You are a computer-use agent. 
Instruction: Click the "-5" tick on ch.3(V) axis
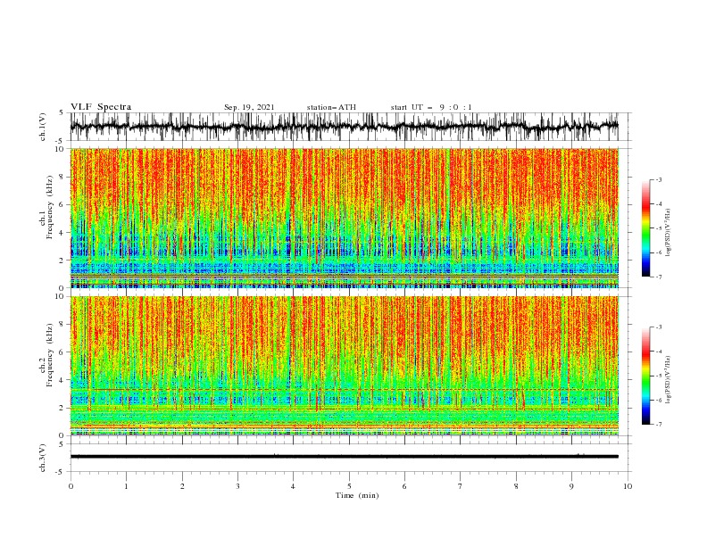[60, 472]
